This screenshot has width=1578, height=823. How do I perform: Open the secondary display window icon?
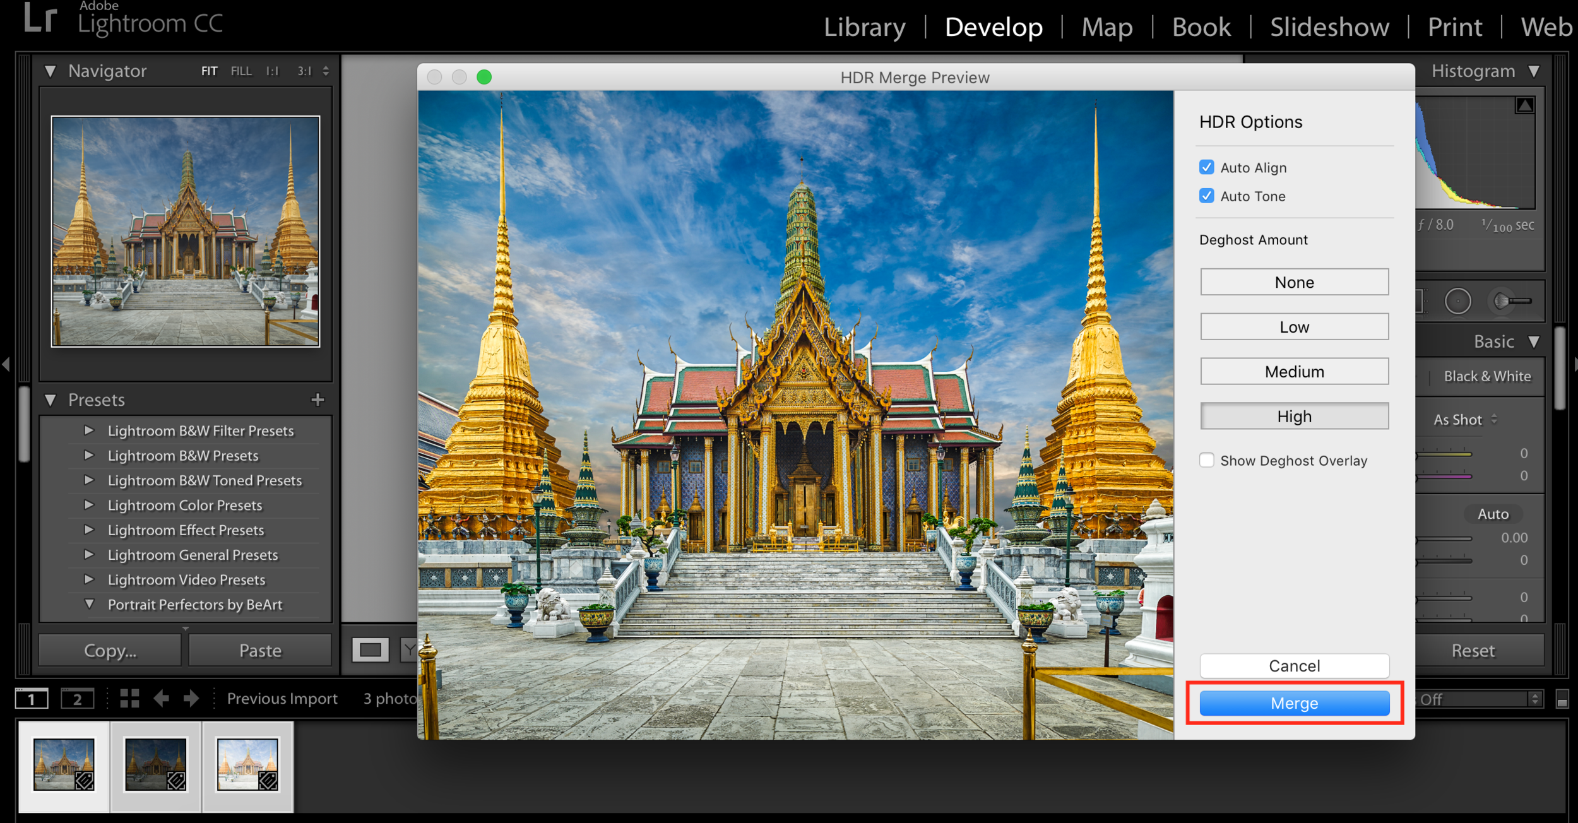pos(77,699)
